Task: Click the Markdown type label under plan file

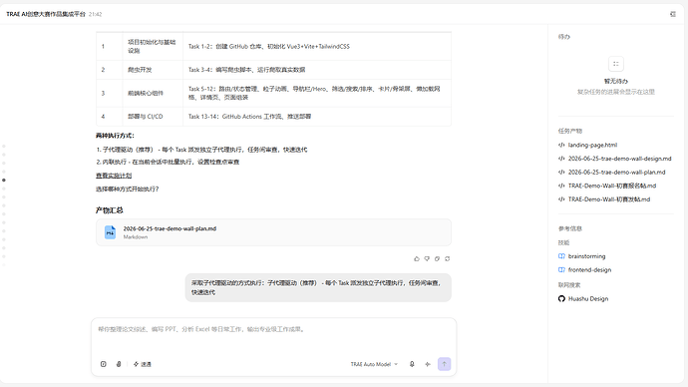Action: pyautogui.click(x=136, y=237)
